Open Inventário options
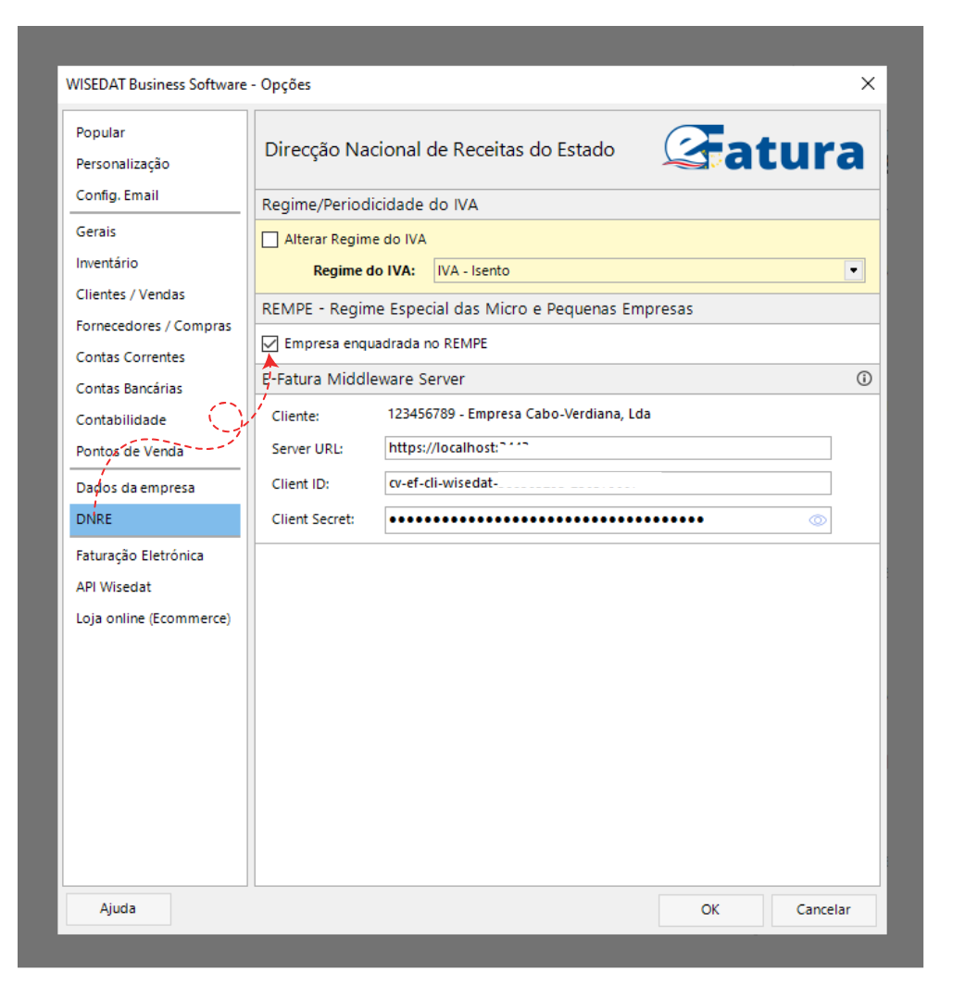This screenshot has height=998, width=953. 107,263
